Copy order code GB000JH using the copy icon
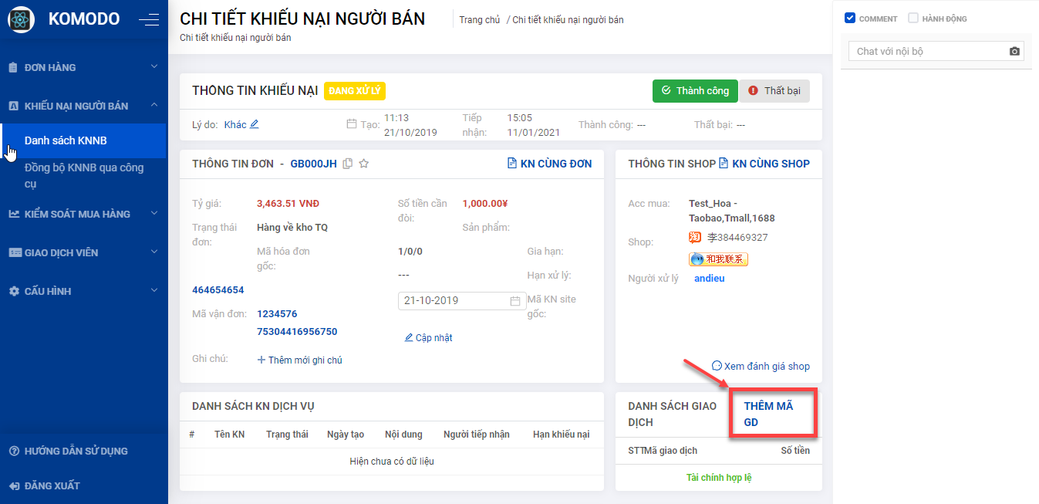The width and height of the screenshot is (1039, 504). tap(348, 164)
